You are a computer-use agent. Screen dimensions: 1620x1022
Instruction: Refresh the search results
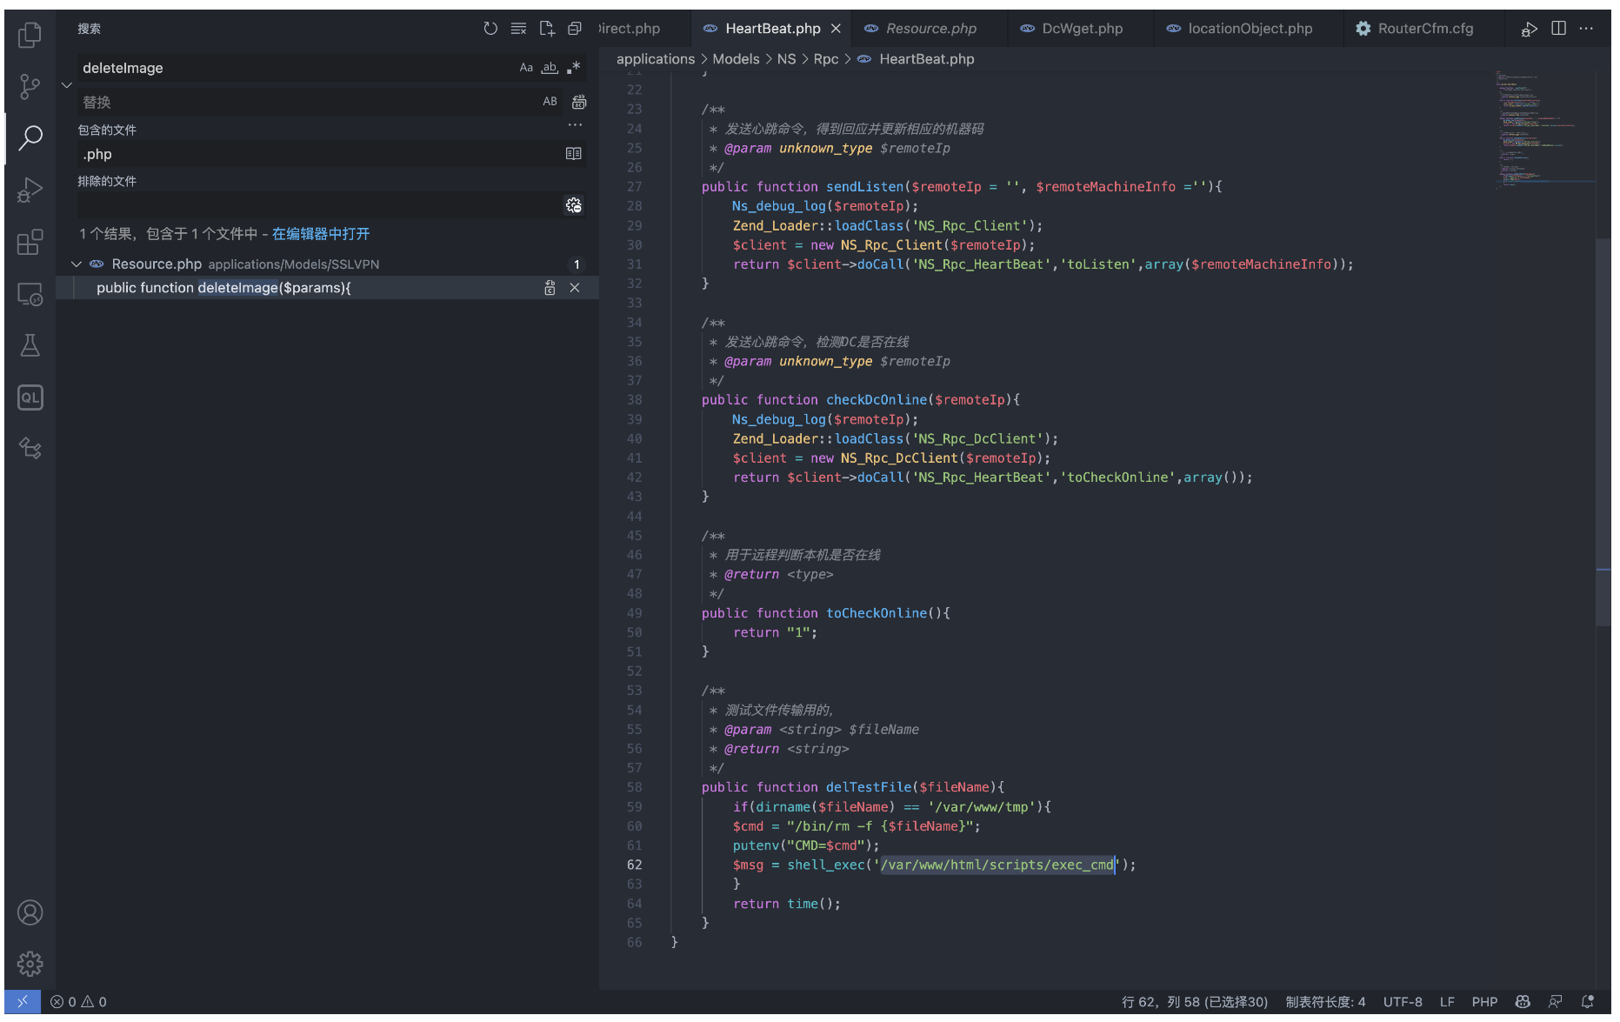[490, 29]
